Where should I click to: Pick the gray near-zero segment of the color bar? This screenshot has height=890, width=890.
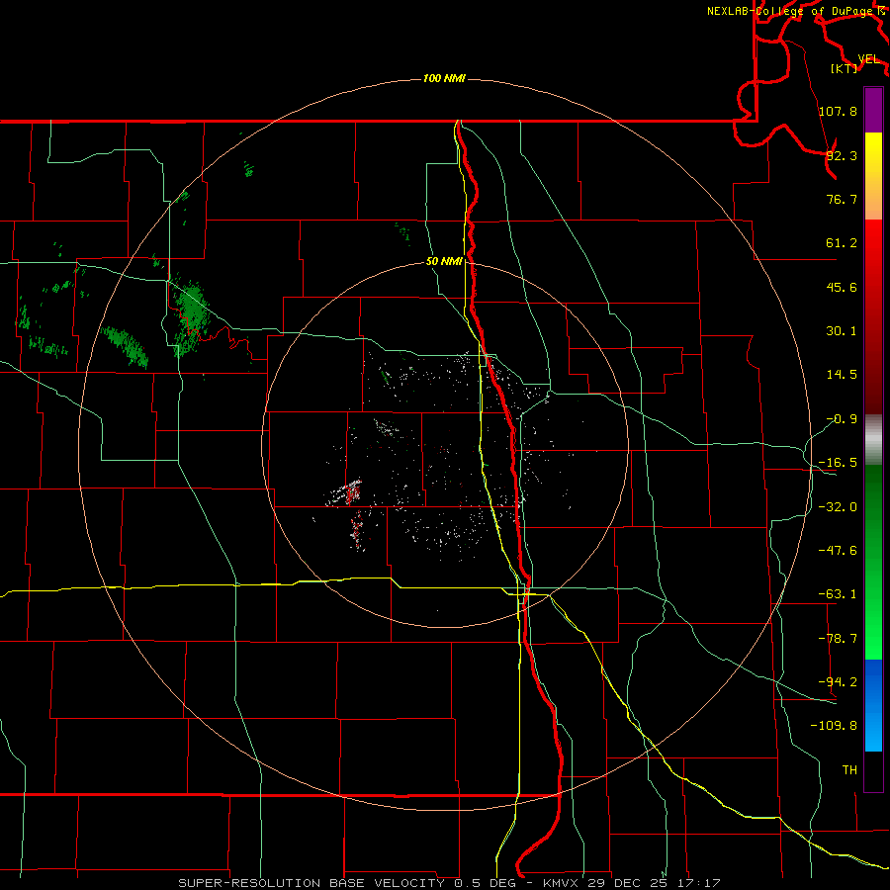873,440
